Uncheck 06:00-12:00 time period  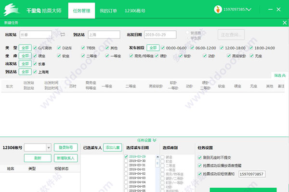192,48
